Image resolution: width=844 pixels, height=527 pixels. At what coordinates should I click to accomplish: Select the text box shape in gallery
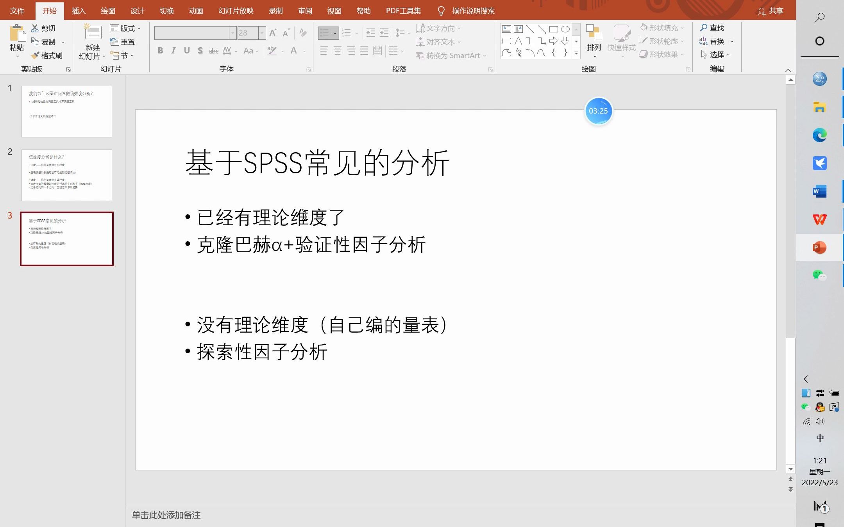tap(506, 29)
